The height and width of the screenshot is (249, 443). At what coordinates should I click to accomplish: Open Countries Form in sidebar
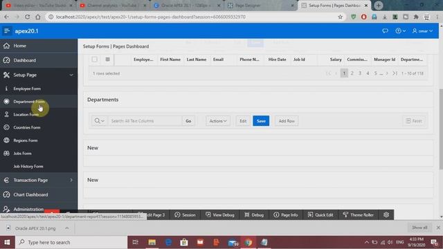(39, 127)
